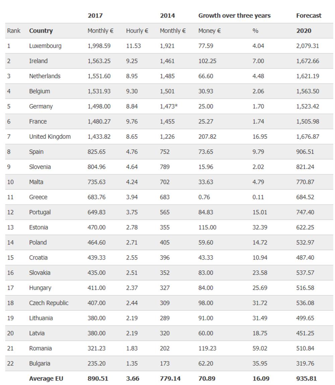
Task: Click Portugal's 2014 monthly value 565
Action: tap(164, 212)
